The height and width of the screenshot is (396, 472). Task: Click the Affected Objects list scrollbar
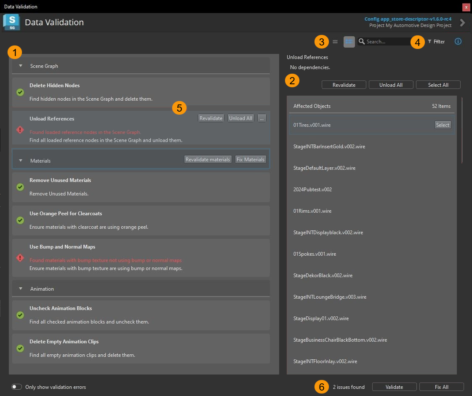(x=462, y=130)
